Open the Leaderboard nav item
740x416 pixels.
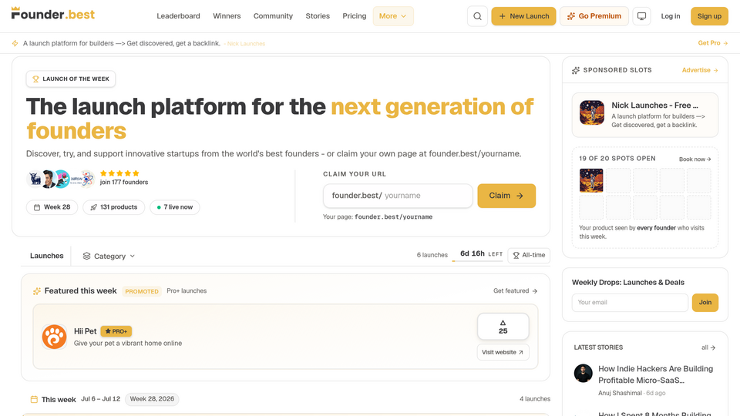pyautogui.click(x=178, y=16)
